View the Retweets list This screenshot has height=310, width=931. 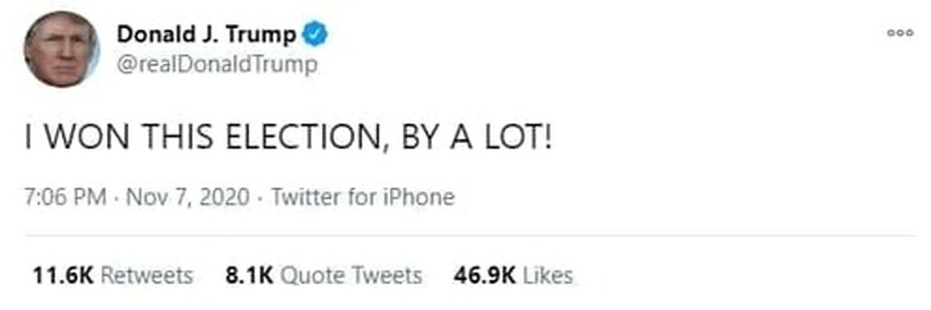pos(147,275)
